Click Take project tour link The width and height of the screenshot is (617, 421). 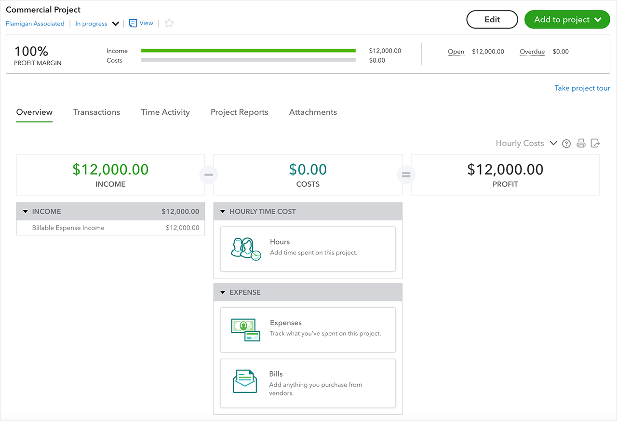click(x=582, y=88)
